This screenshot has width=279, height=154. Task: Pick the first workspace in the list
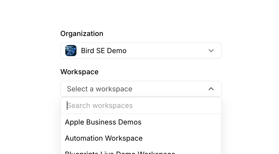141,122
